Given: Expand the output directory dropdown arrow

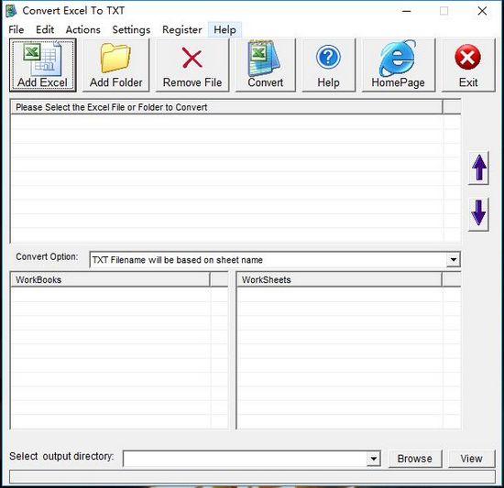Looking at the screenshot, I should 374,459.
